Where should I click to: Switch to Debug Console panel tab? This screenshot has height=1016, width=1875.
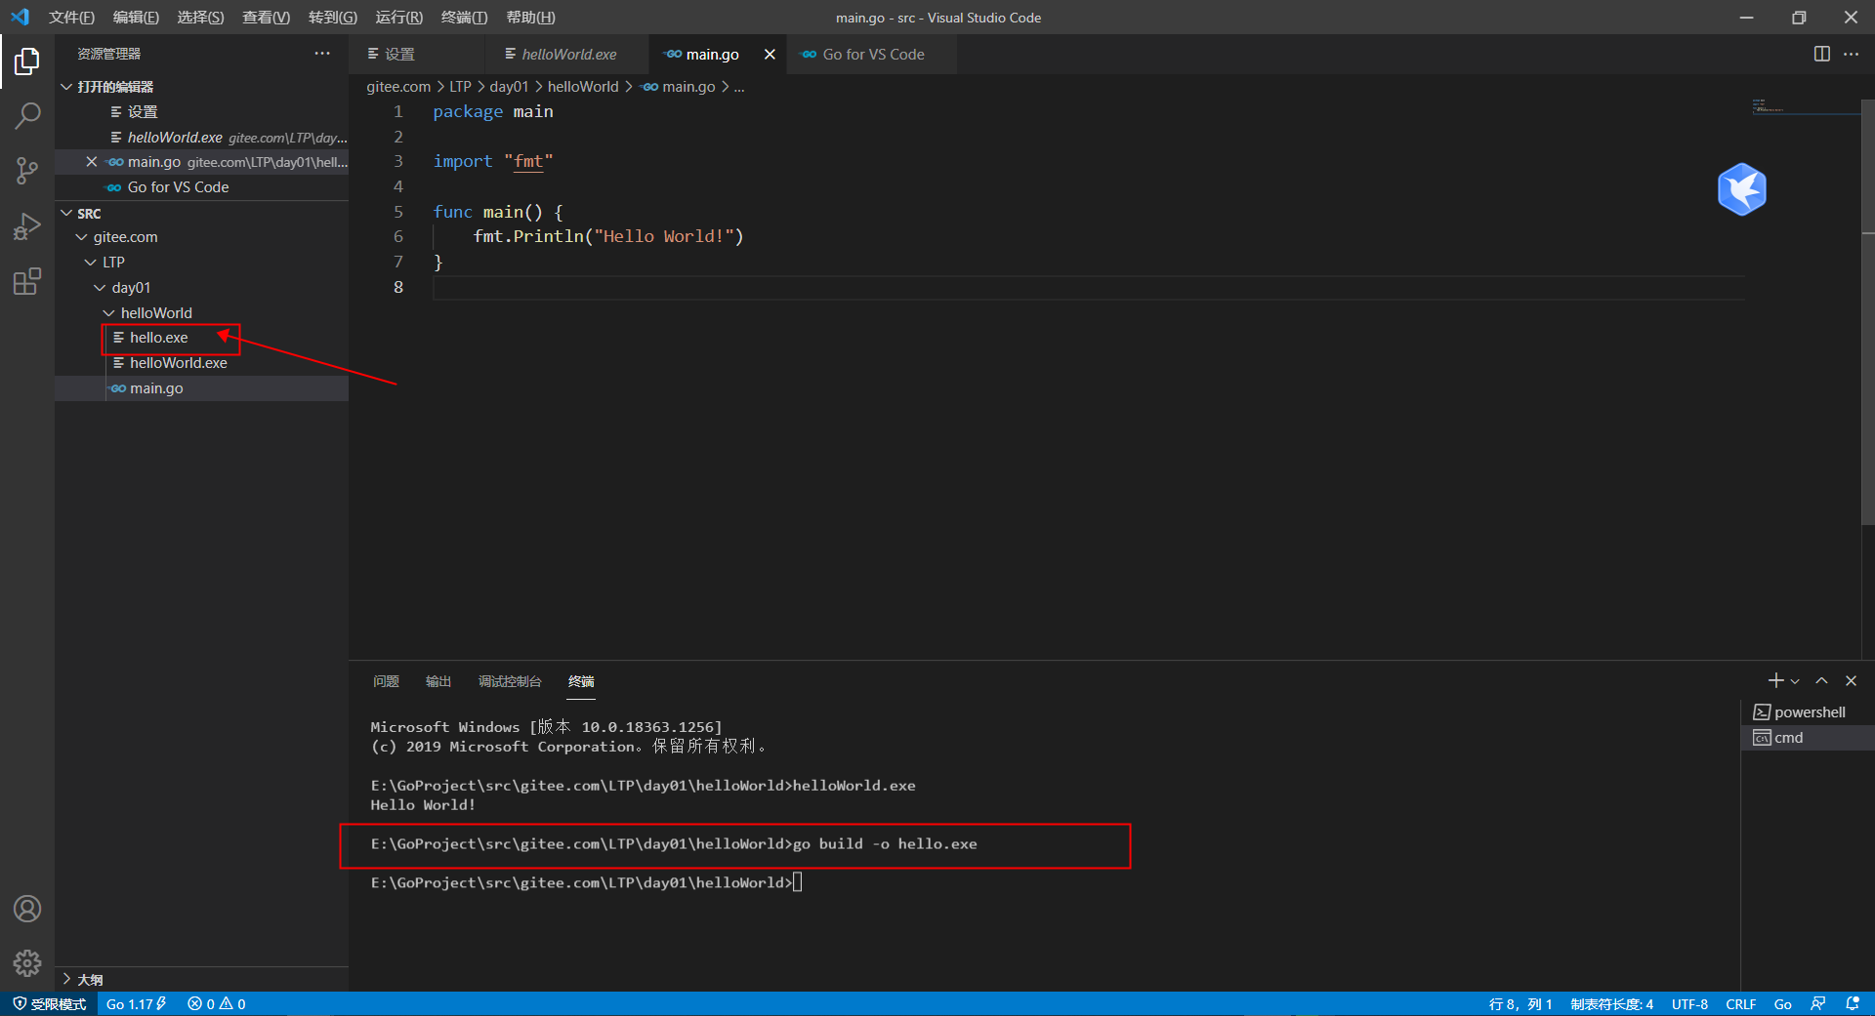(510, 681)
